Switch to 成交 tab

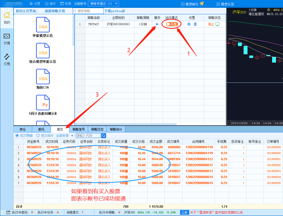coord(60,129)
